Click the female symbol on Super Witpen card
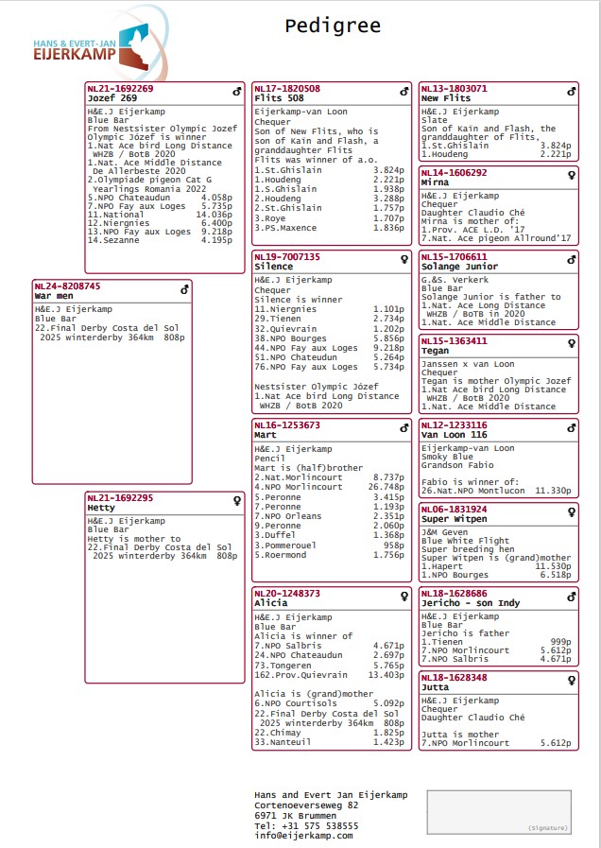Image resolution: width=601 pixels, height=848 pixels. pyautogui.click(x=572, y=512)
